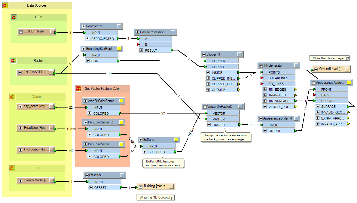Expand the CDED reader feature type
The image size is (357, 203).
(x=21, y=32)
